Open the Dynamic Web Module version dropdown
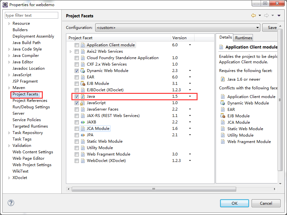 (190, 71)
